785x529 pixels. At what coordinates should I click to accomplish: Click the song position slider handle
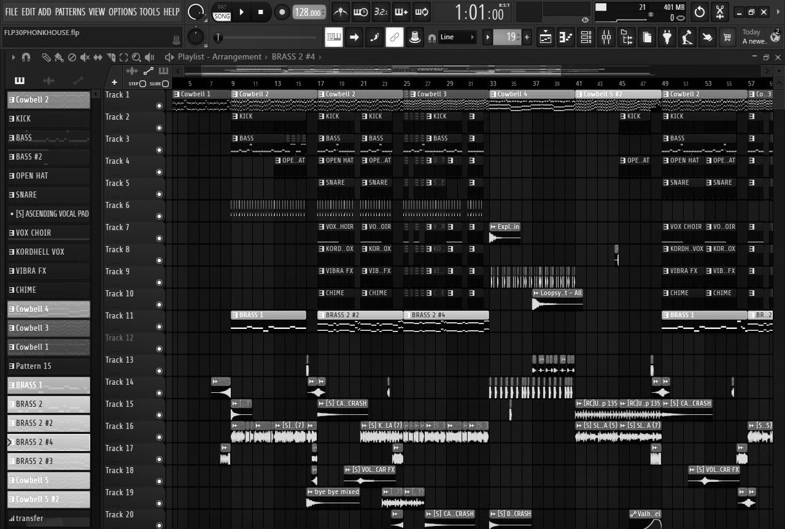(x=218, y=37)
